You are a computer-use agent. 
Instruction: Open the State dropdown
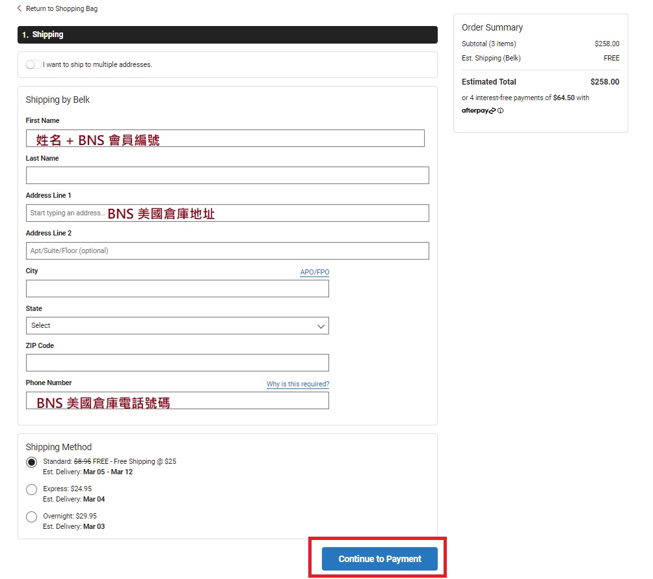[177, 325]
